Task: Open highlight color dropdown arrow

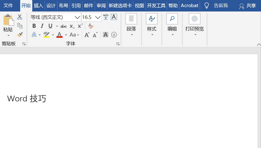Action: pos(53,35)
